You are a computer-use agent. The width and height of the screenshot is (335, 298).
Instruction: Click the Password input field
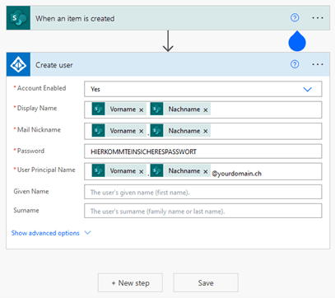pos(202,151)
